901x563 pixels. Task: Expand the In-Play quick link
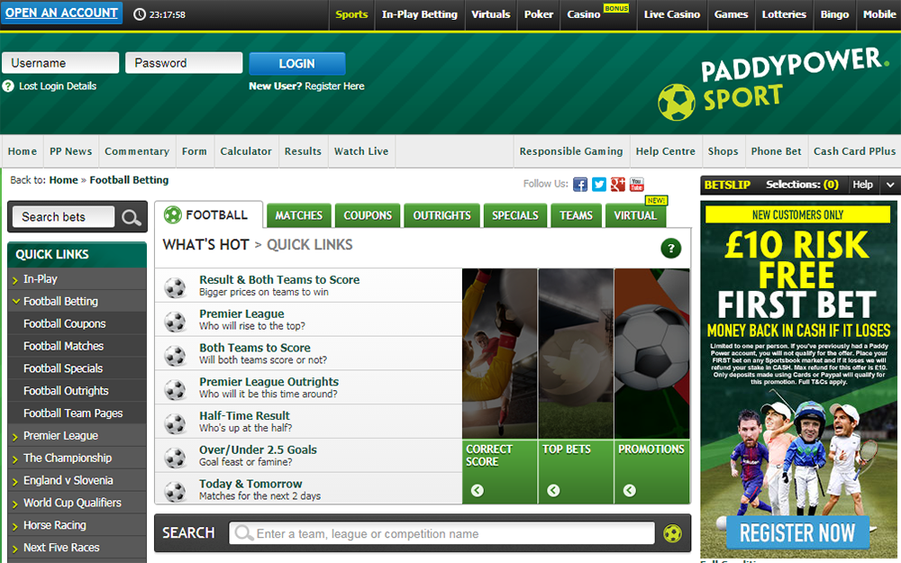point(15,280)
